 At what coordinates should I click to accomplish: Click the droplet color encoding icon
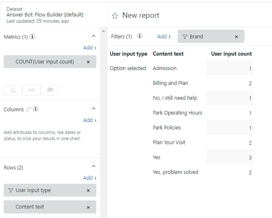pyautogui.click(x=13, y=90)
